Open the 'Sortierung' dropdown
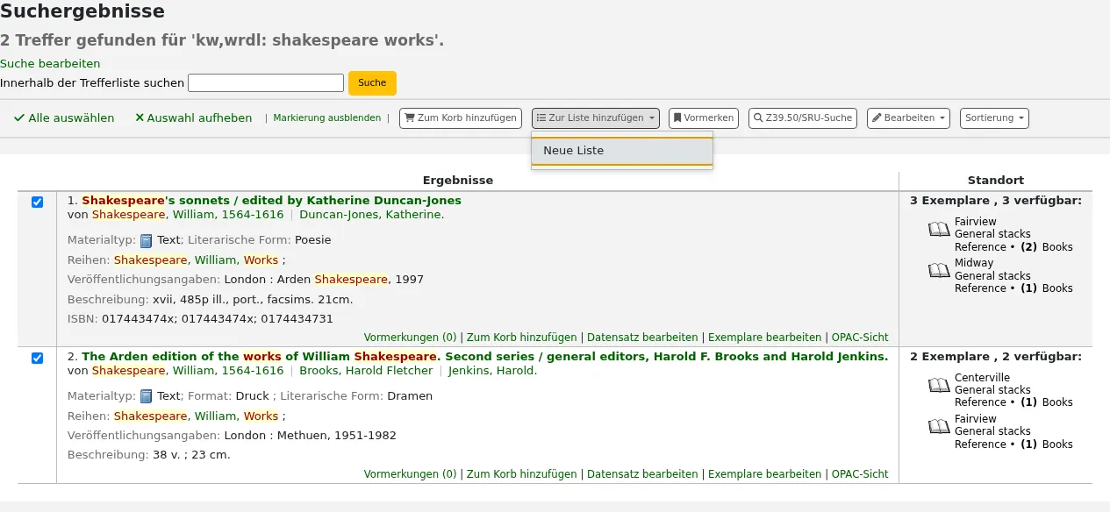 pyautogui.click(x=994, y=118)
